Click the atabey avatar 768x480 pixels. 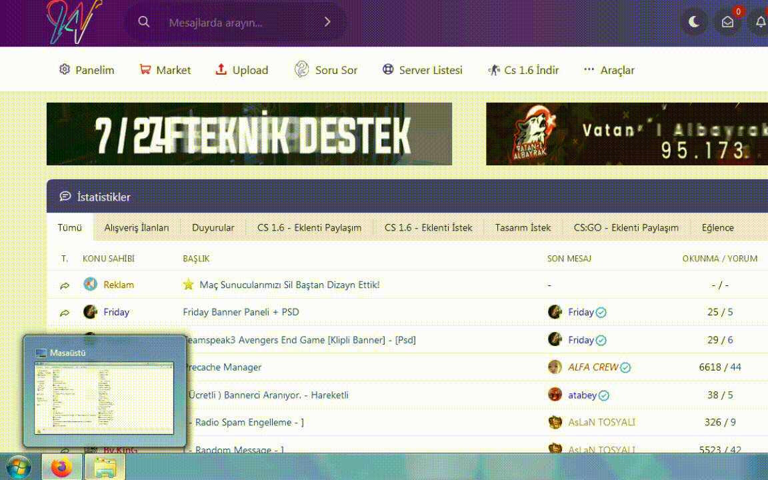555,394
